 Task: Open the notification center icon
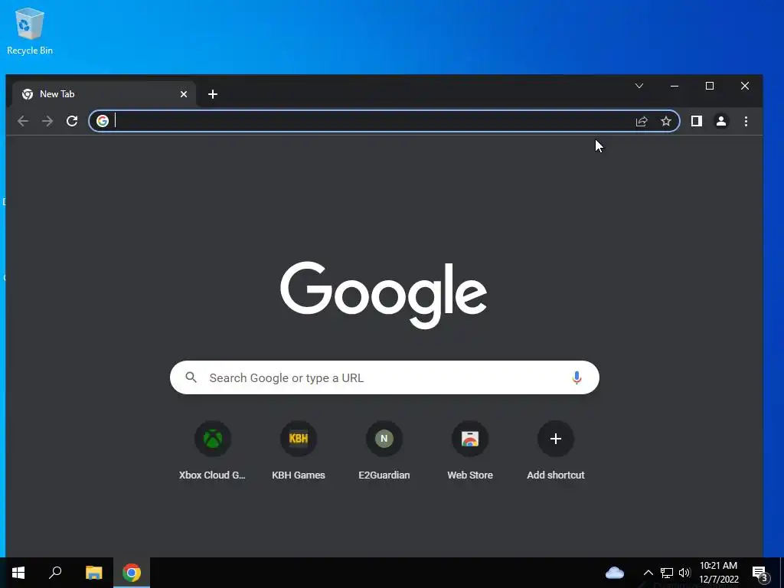pos(760,573)
